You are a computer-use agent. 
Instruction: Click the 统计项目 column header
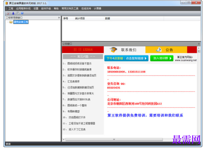click(80, 18)
